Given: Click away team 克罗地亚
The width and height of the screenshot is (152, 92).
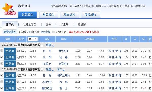Looking at the screenshot, I should click(64, 64).
